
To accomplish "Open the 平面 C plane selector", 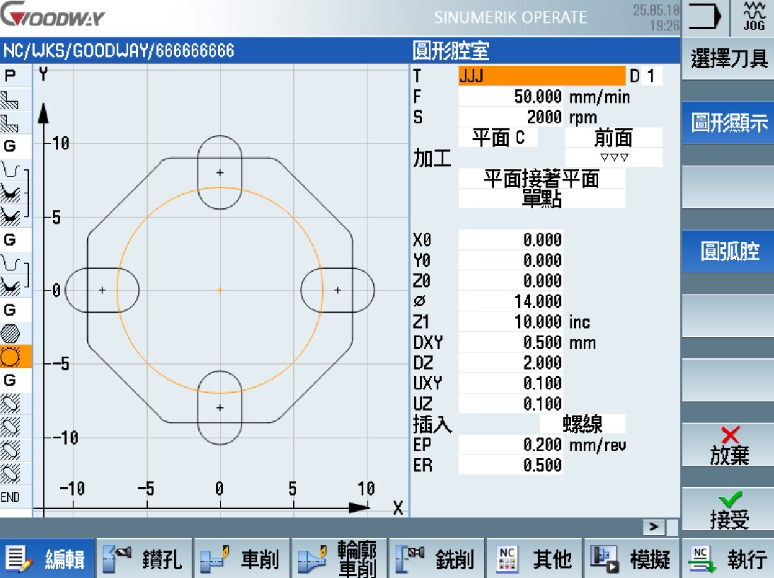I will pyautogui.click(x=498, y=138).
